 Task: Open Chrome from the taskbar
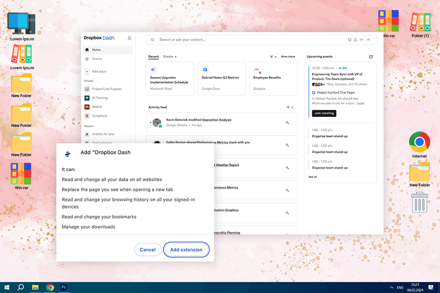[x=50, y=288]
